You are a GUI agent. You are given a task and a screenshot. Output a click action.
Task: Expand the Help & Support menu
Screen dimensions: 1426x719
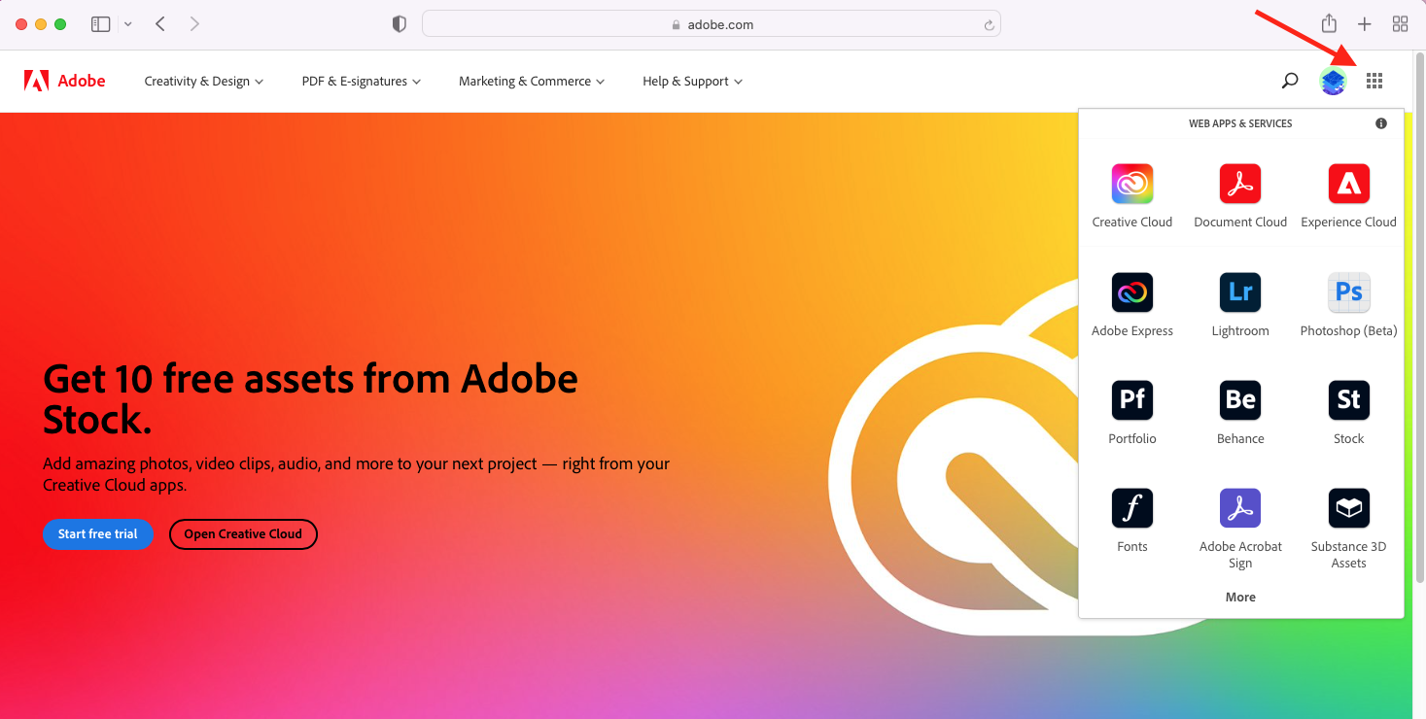pyautogui.click(x=692, y=82)
